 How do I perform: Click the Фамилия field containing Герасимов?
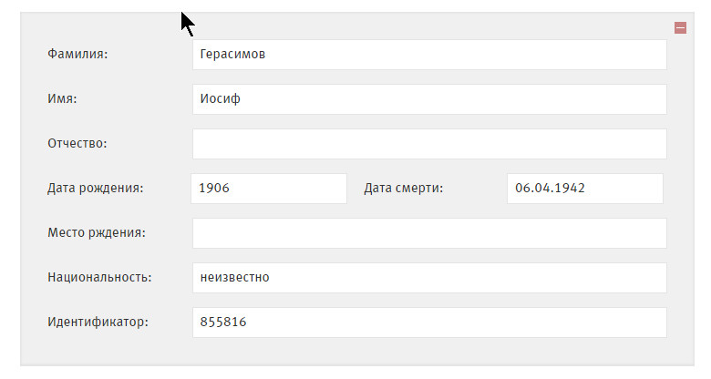click(429, 55)
